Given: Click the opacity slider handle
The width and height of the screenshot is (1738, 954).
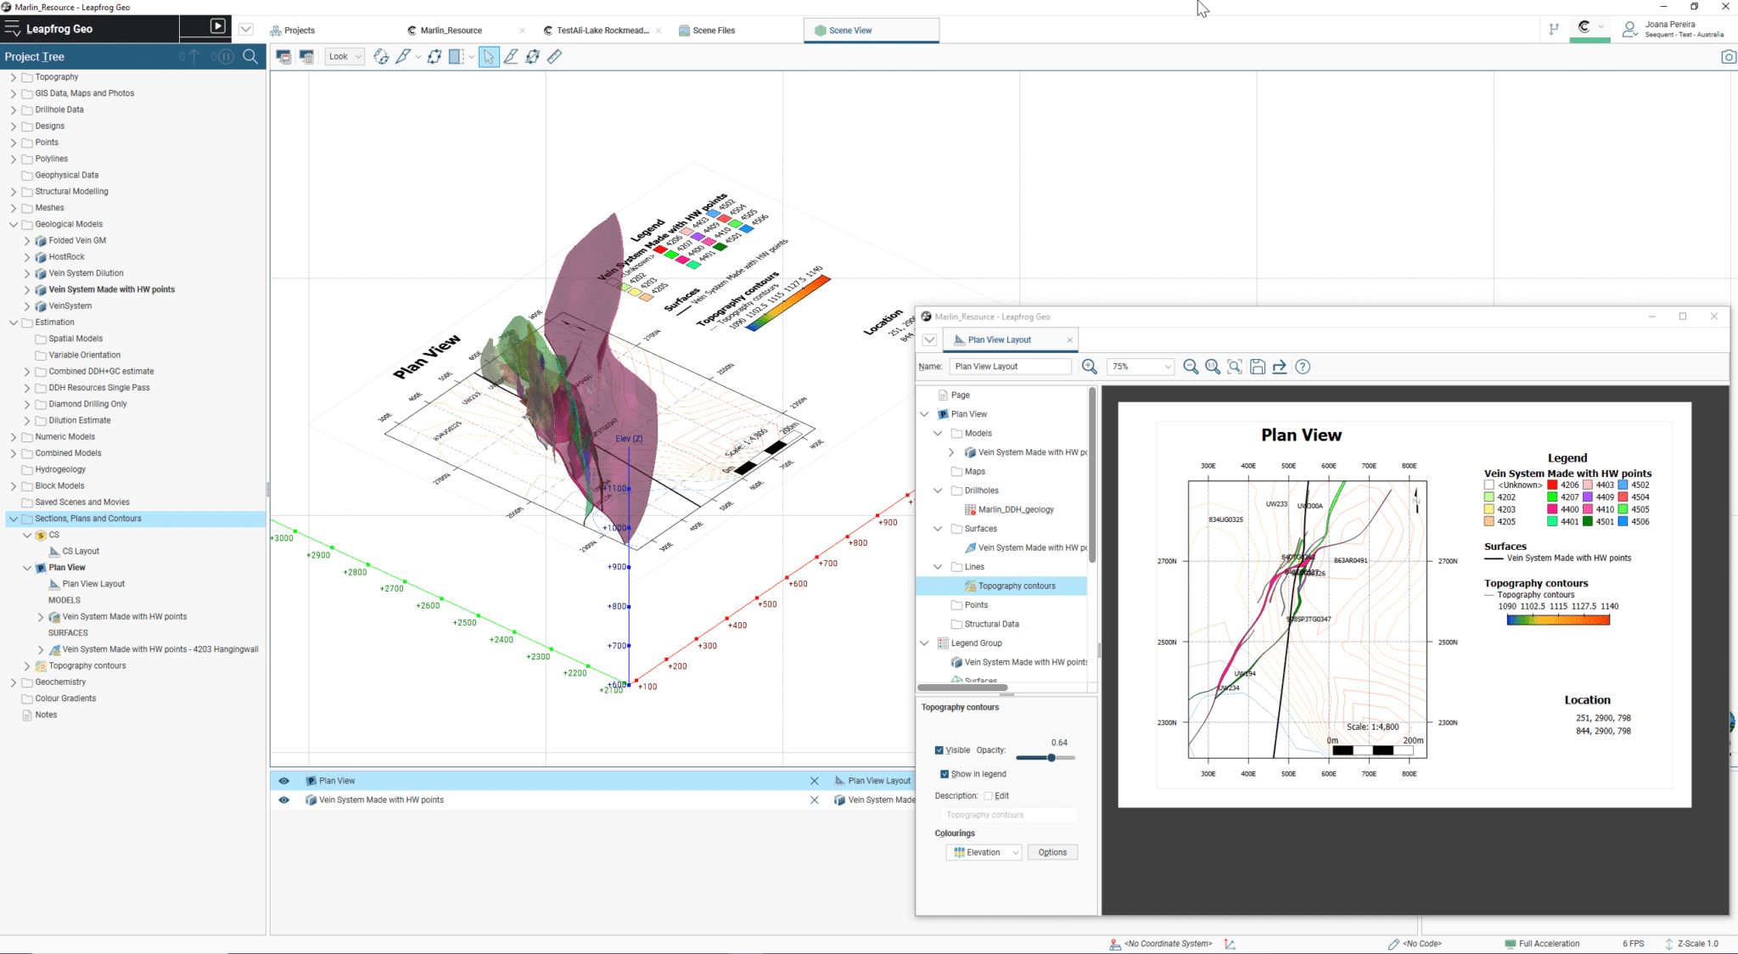Looking at the screenshot, I should click(x=1051, y=757).
